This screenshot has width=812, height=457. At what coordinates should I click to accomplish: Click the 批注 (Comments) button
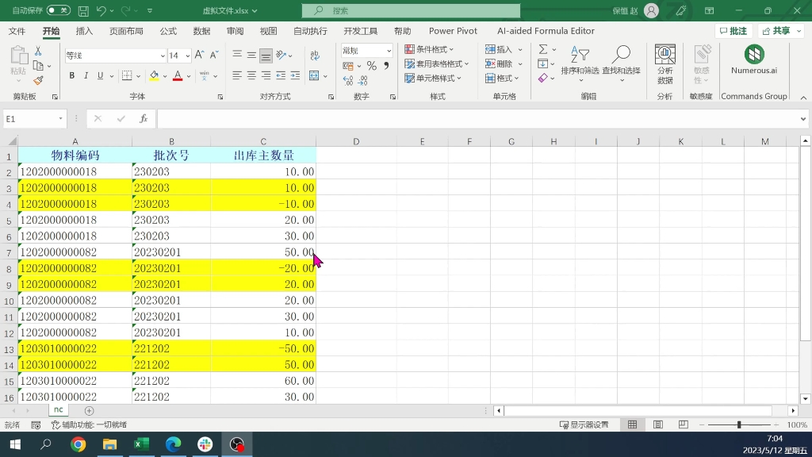click(733, 30)
